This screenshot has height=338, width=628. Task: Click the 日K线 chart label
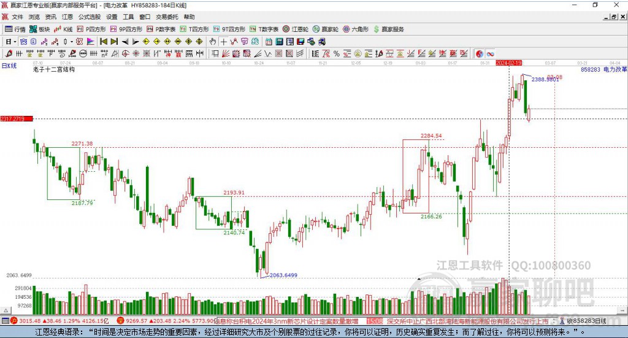click(x=9, y=66)
